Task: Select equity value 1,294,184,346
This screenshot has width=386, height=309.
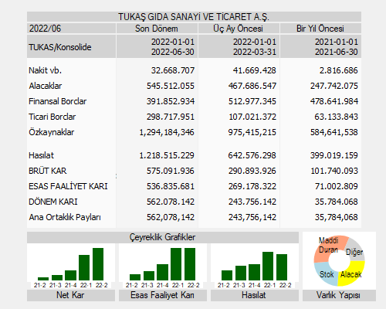Action: tap(167, 132)
